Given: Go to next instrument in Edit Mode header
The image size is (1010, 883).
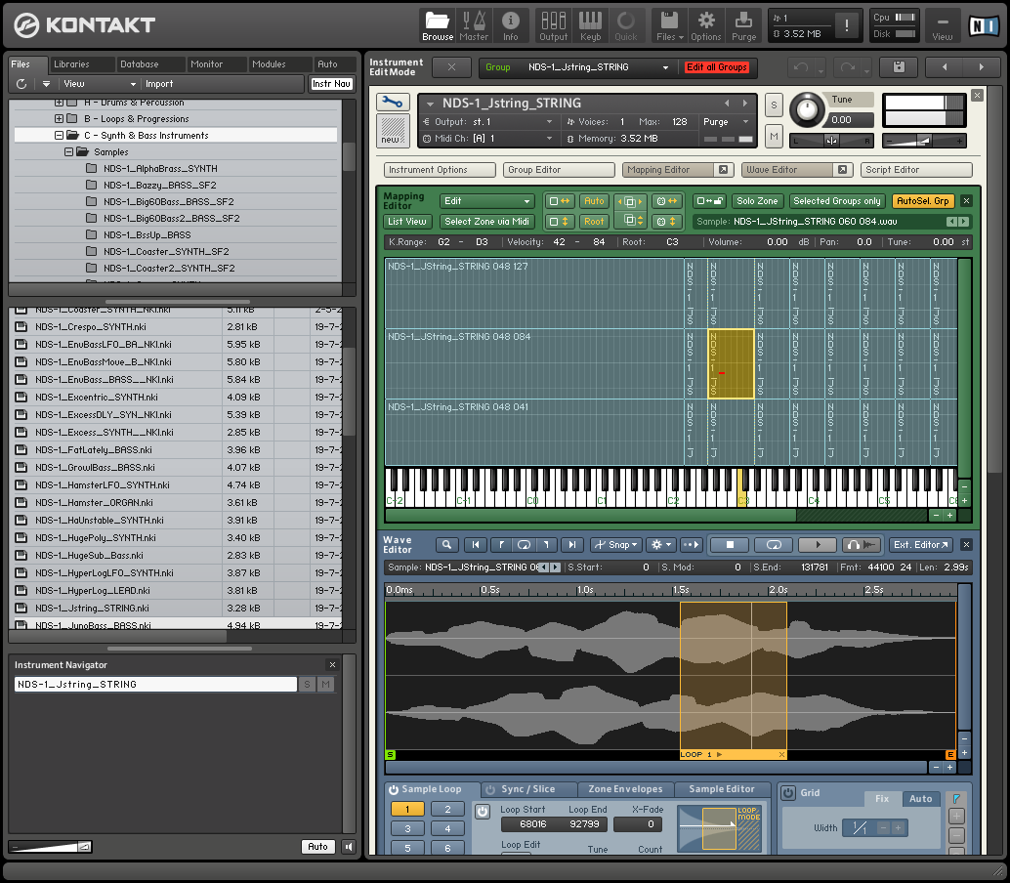Looking at the screenshot, I should coord(981,67).
